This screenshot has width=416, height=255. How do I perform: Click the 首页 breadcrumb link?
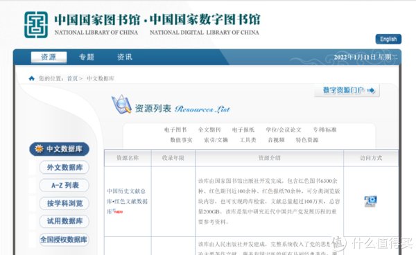[x=72, y=78]
